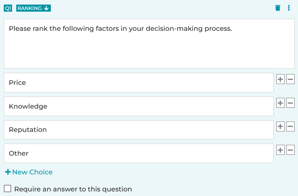Remove the Reputation choice with minus icon

[290, 127]
